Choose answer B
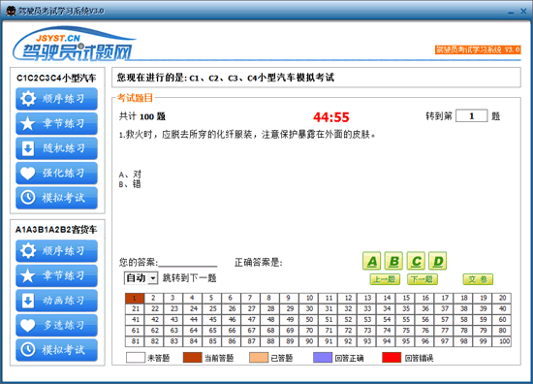This screenshot has width=533, height=384. (393, 261)
